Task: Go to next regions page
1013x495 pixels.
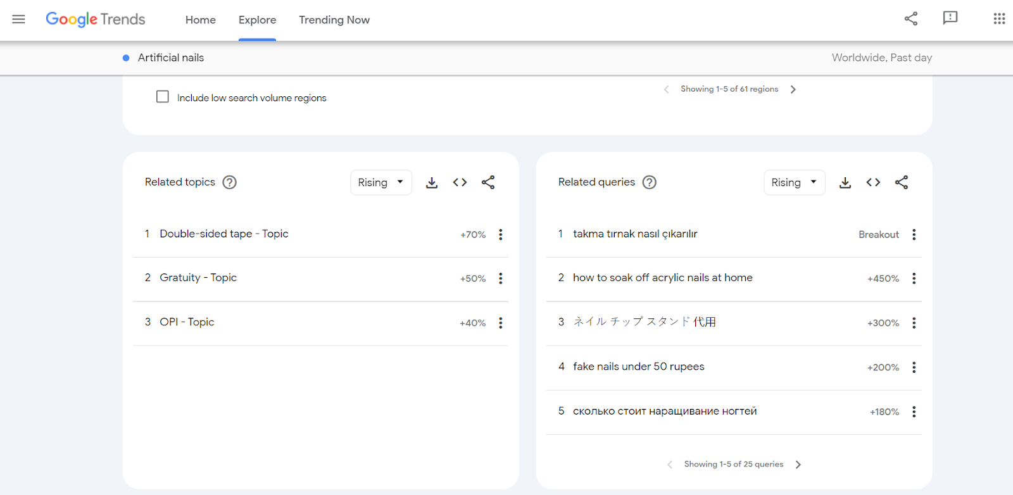Action: click(793, 89)
